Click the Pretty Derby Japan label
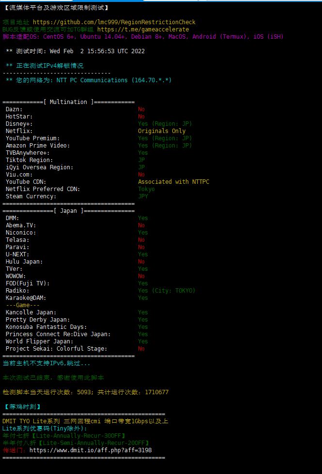 (x=38, y=320)
